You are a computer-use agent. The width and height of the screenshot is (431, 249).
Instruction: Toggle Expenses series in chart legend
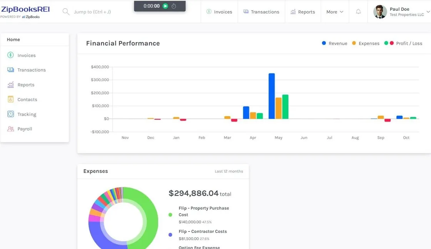click(x=366, y=43)
